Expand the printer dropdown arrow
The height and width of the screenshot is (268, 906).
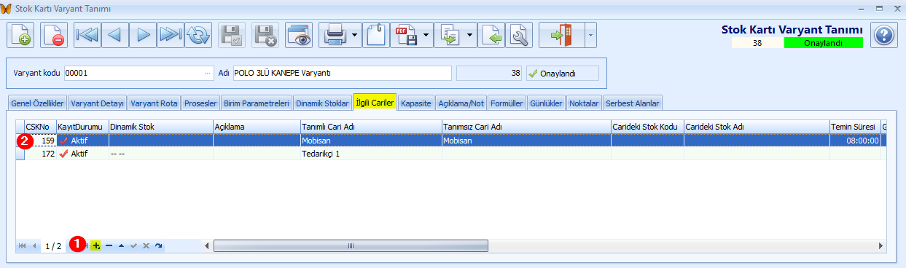coord(354,35)
